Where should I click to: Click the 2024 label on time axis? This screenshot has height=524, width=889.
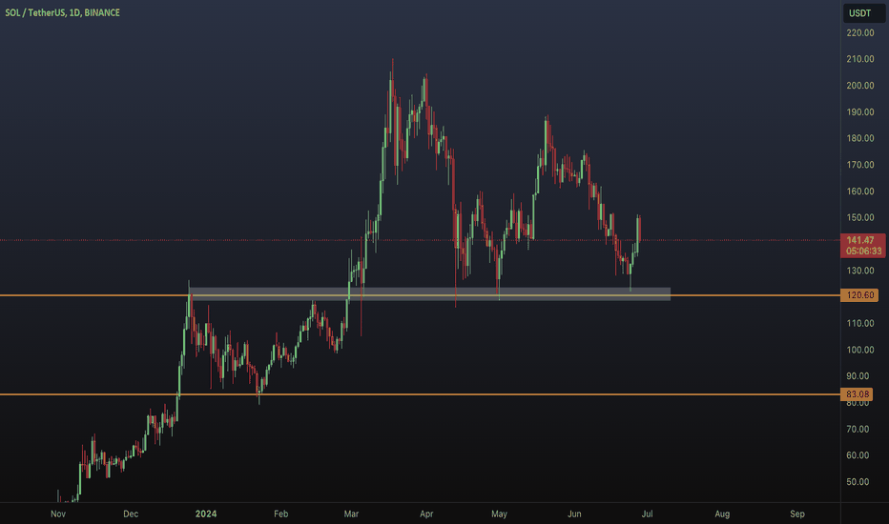pos(206,514)
